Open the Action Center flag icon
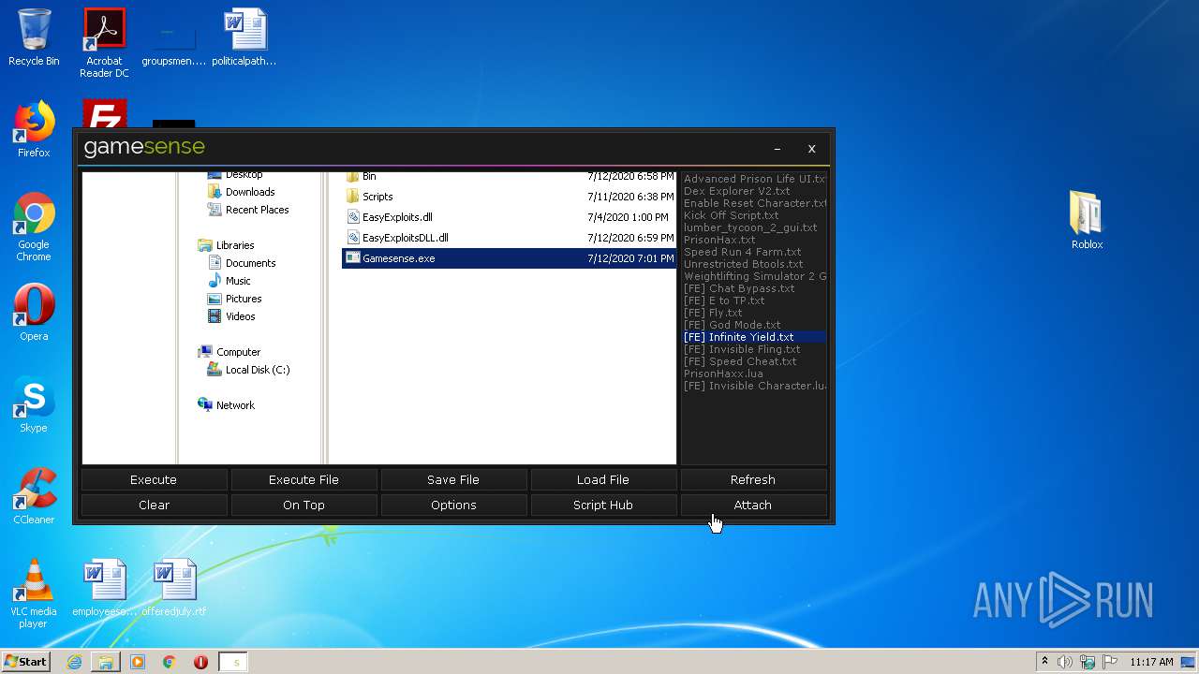 [1109, 662]
